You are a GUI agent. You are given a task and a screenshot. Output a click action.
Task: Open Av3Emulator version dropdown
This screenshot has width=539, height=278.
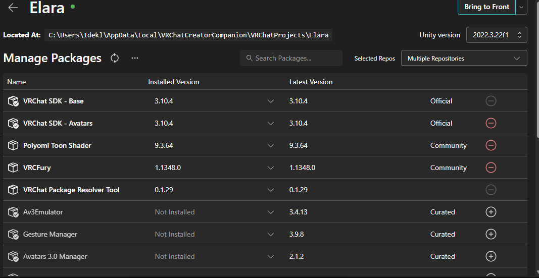[271, 212]
